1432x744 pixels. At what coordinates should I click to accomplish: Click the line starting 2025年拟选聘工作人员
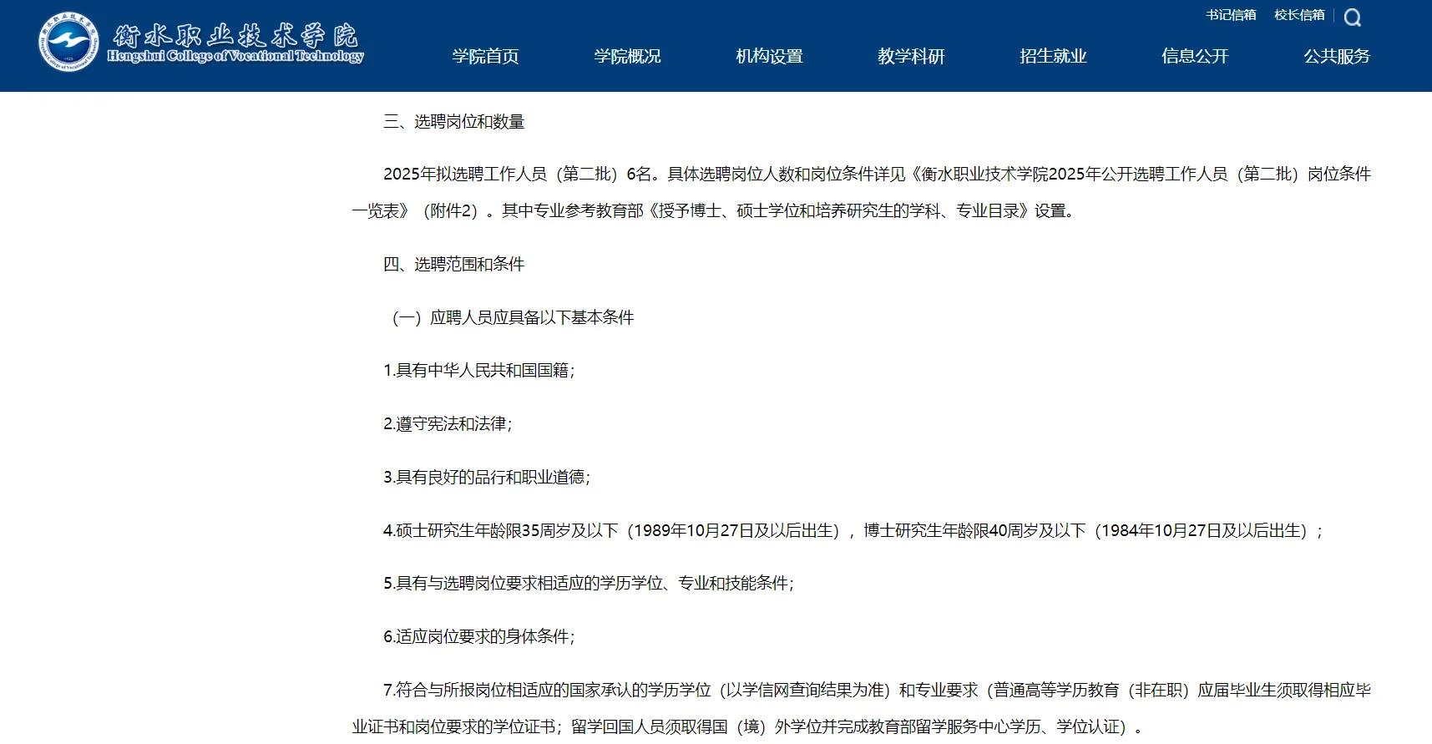(x=877, y=174)
